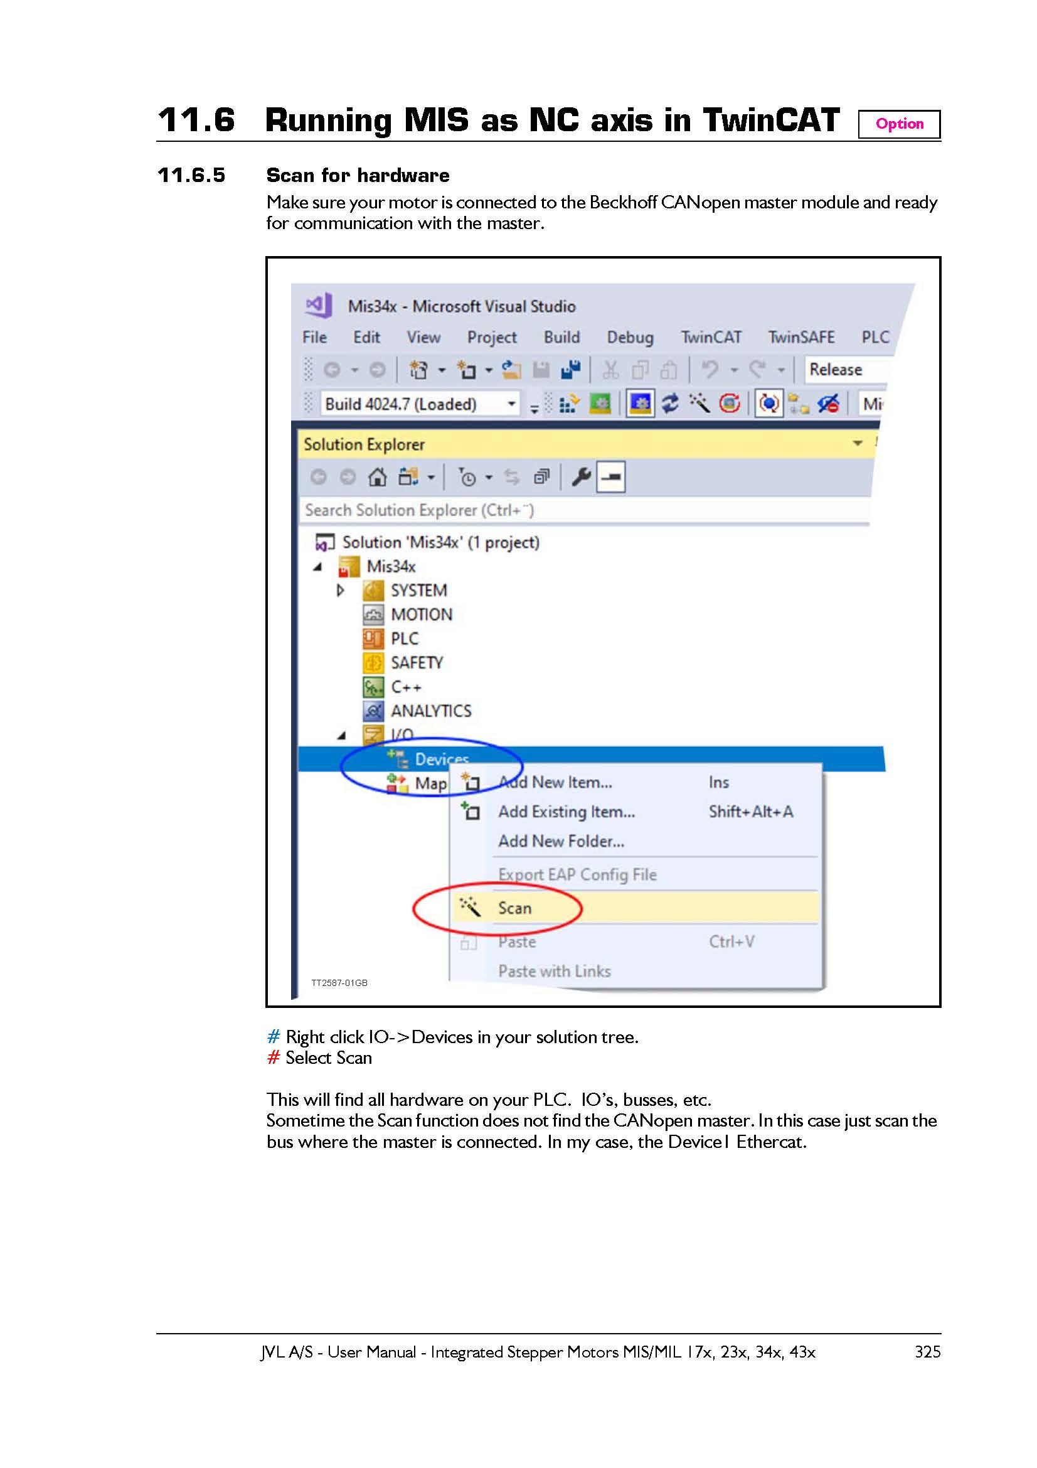The height and width of the screenshot is (1468, 1037).
Task: Choose Add New Item... in context menu
Action: pos(635,782)
